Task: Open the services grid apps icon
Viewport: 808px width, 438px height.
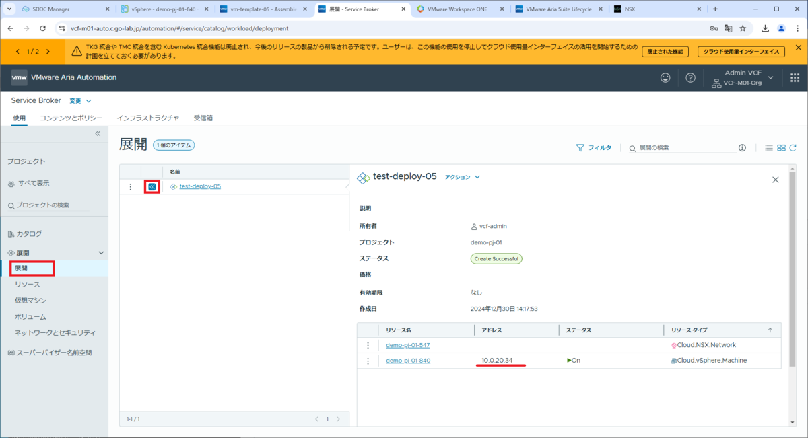Action: pos(795,77)
